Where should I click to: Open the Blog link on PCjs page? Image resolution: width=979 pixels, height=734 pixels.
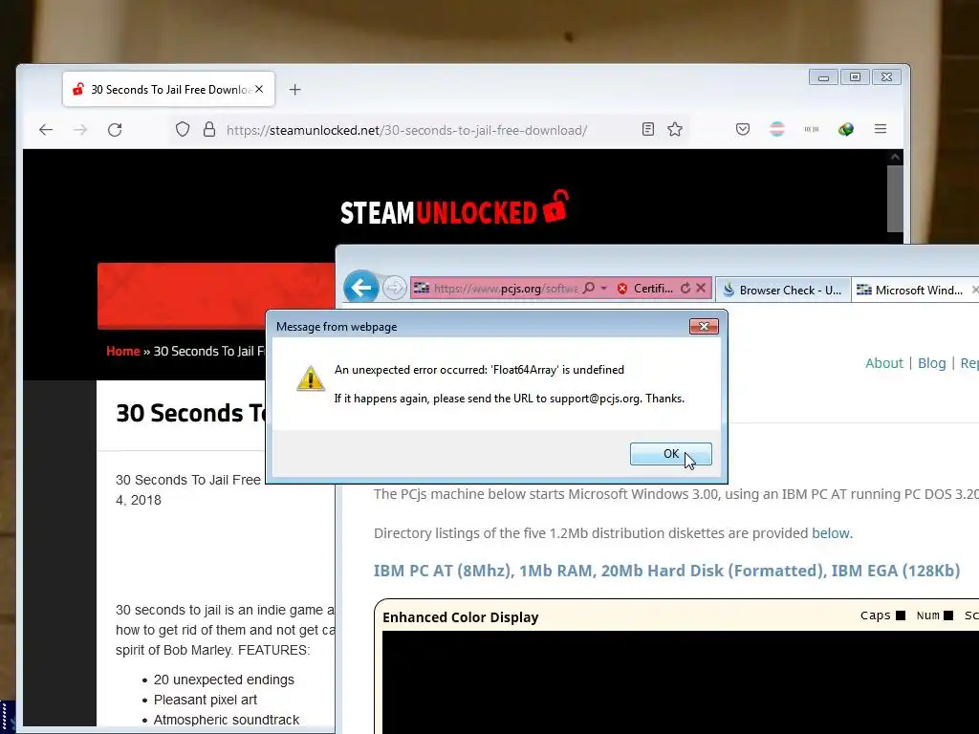931,363
